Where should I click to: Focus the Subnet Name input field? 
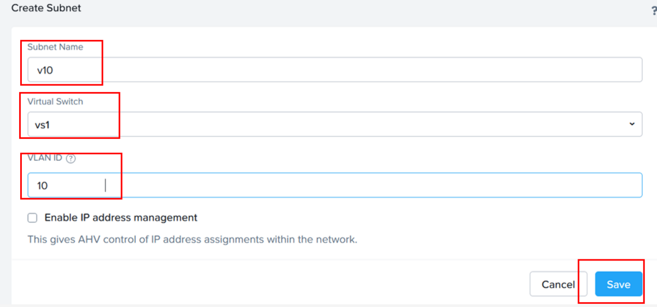click(335, 70)
